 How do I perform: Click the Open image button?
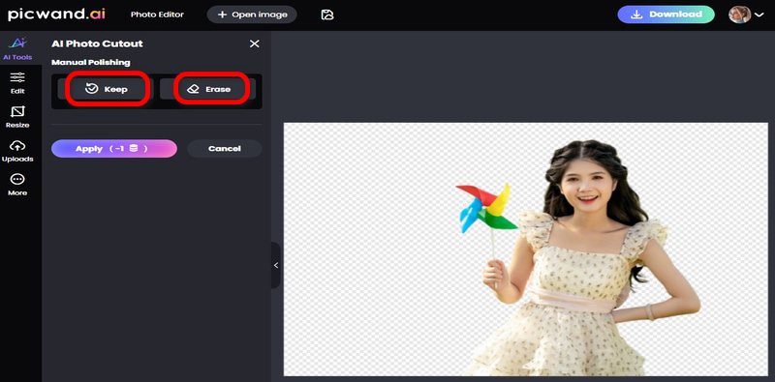(252, 15)
